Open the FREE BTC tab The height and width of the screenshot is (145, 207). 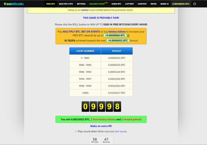[50, 4]
